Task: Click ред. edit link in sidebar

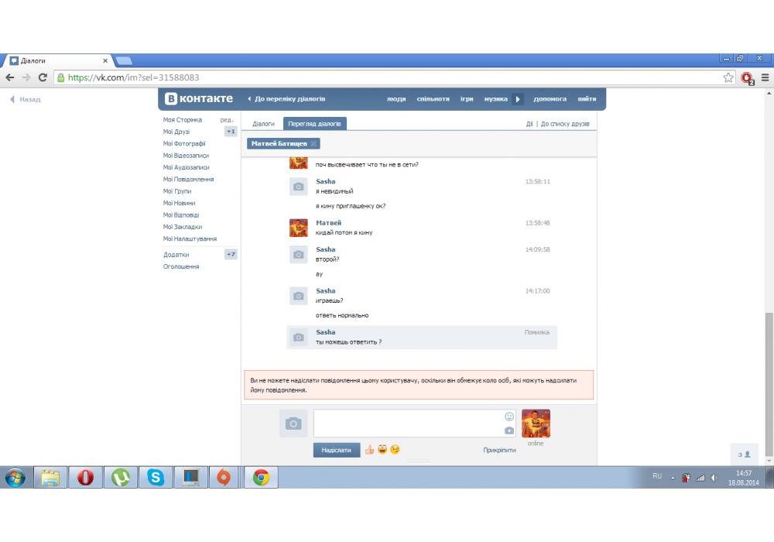Action: pyautogui.click(x=227, y=120)
